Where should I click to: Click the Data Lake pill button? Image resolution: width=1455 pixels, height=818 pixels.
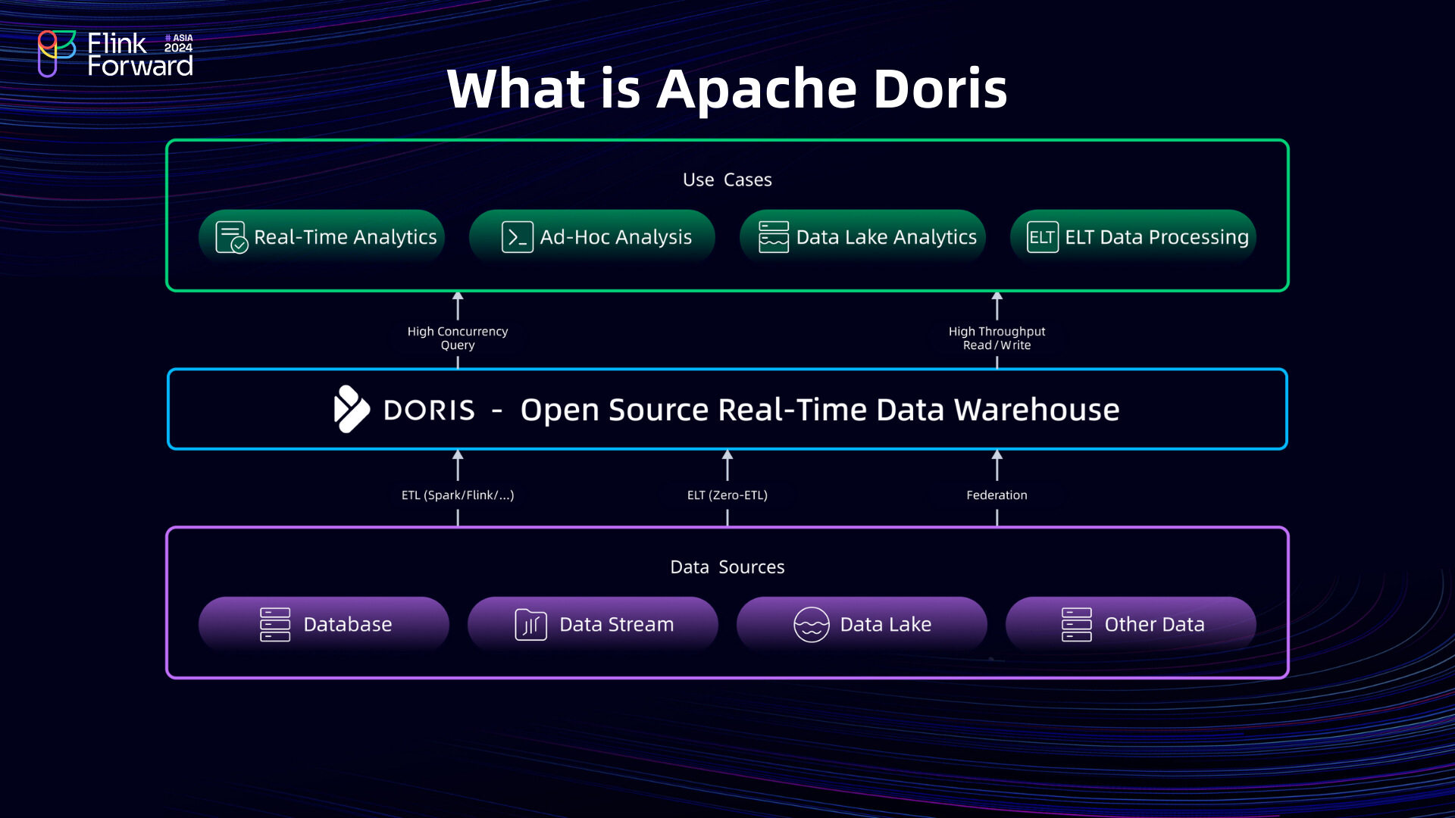[862, 624]
